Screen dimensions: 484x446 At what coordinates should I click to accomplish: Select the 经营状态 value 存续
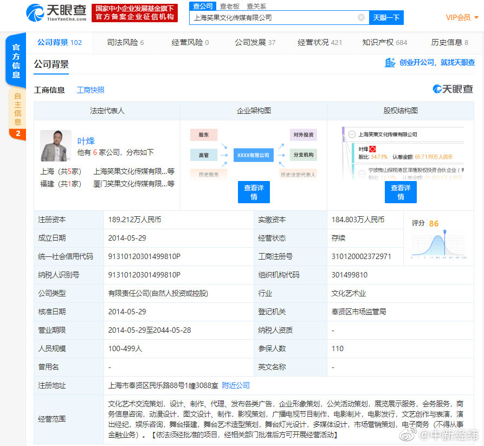(338, 238)
